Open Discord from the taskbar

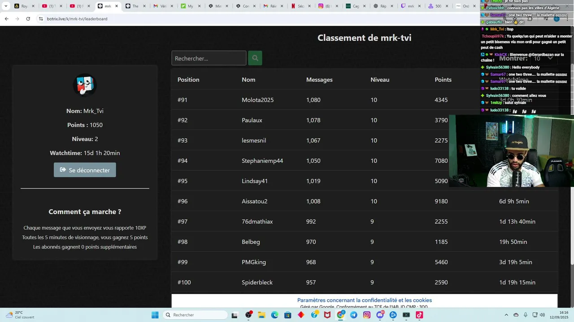coord(380,315)
